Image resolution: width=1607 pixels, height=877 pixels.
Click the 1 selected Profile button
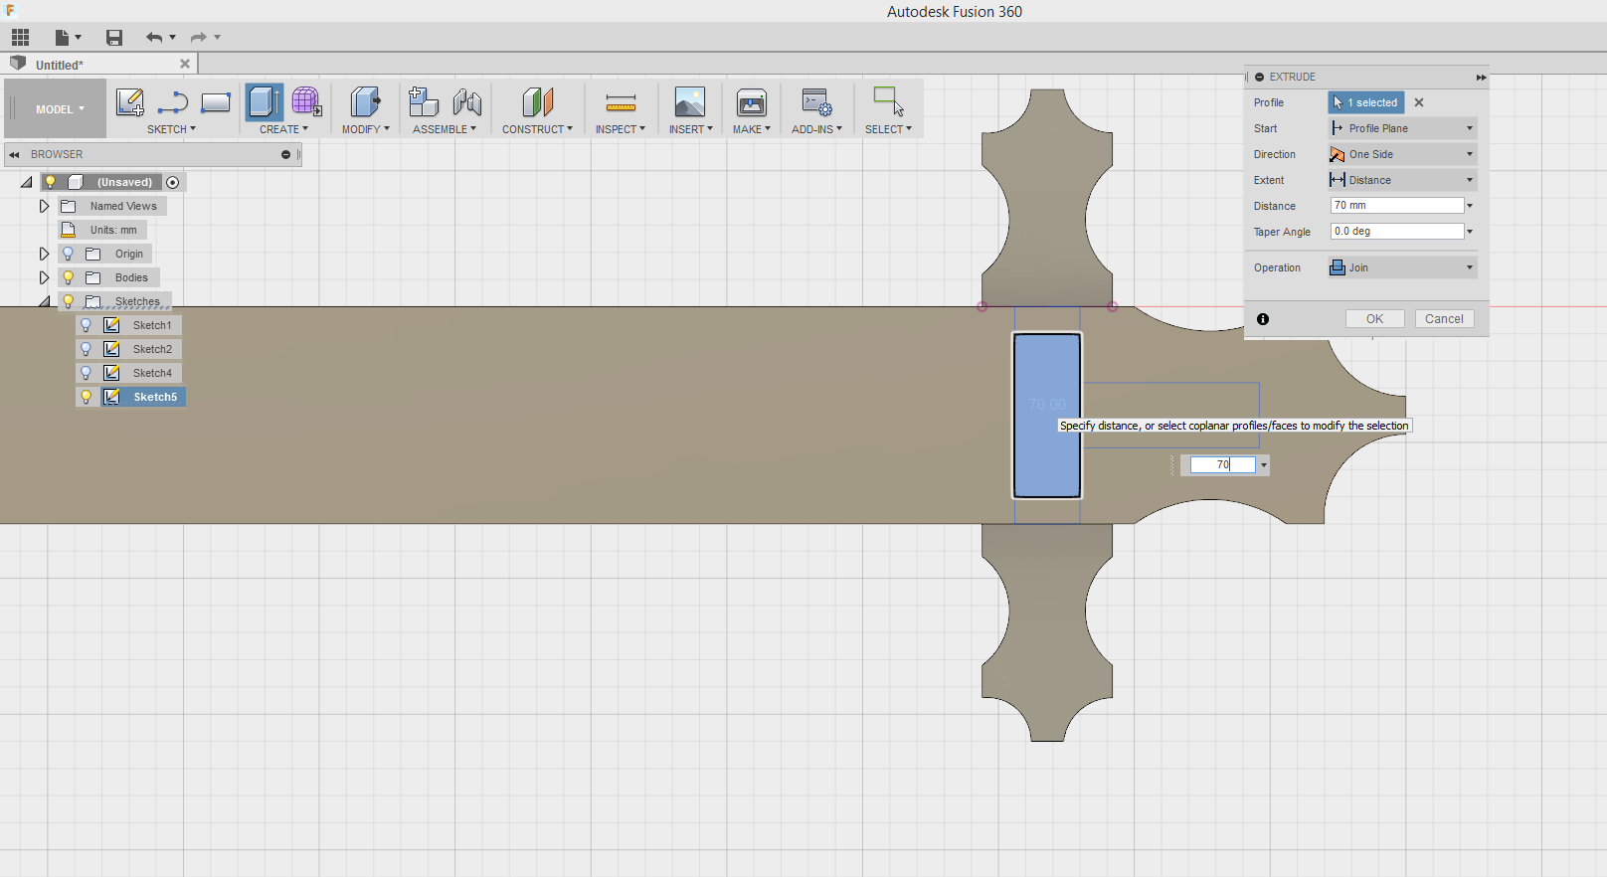[1366, 102]
